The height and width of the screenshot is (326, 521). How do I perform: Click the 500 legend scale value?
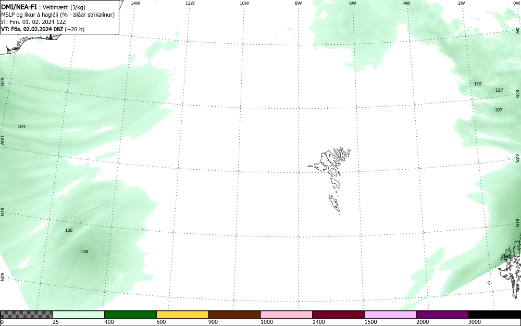click(x=161, y=322)
